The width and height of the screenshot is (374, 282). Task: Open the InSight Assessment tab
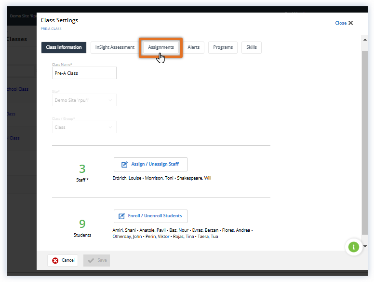115,47
